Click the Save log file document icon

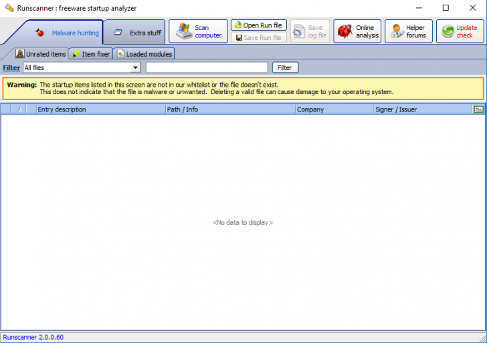tap(298, 31)
